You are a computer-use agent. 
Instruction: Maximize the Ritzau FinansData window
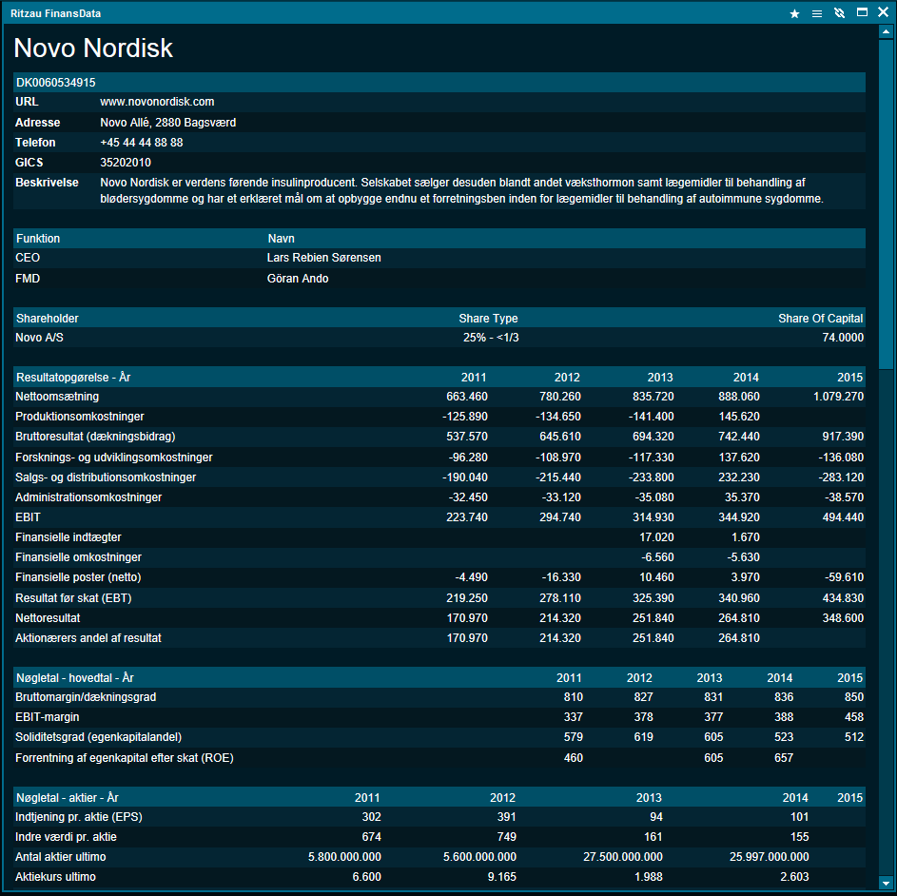coord(862,12)
